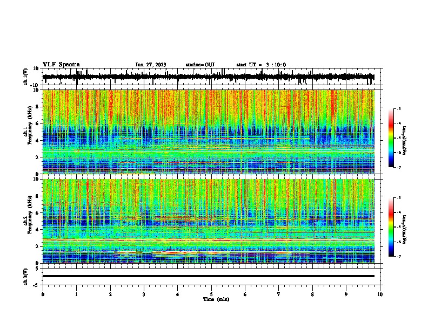Click the ch.2 spectrogram color scale bar
Image resolution: width=428 pixels, height=330 pixels.
point(391,227)
